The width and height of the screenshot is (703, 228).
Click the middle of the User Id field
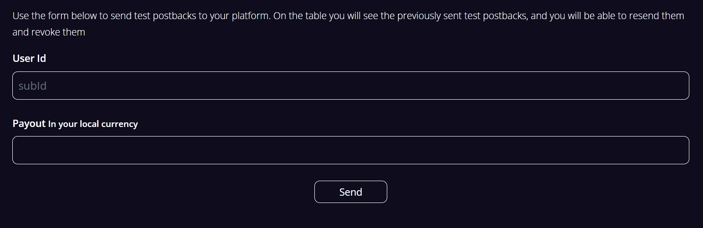coord(350,86)
